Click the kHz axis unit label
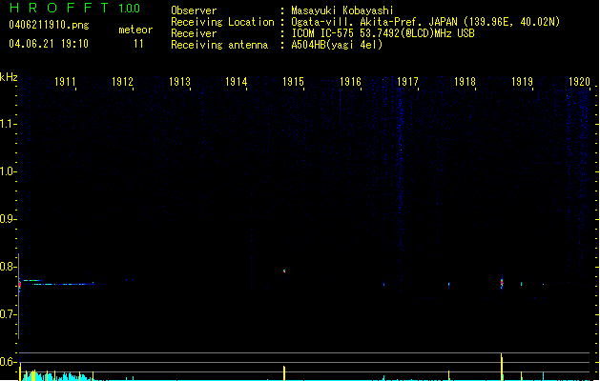Image resolution: width=600 pixels, height=381 pixels. 9,77
